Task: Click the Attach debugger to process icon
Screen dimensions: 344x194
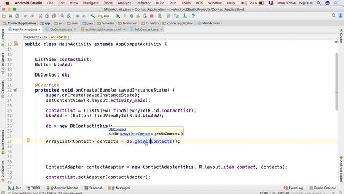Action: click(145, 16)
